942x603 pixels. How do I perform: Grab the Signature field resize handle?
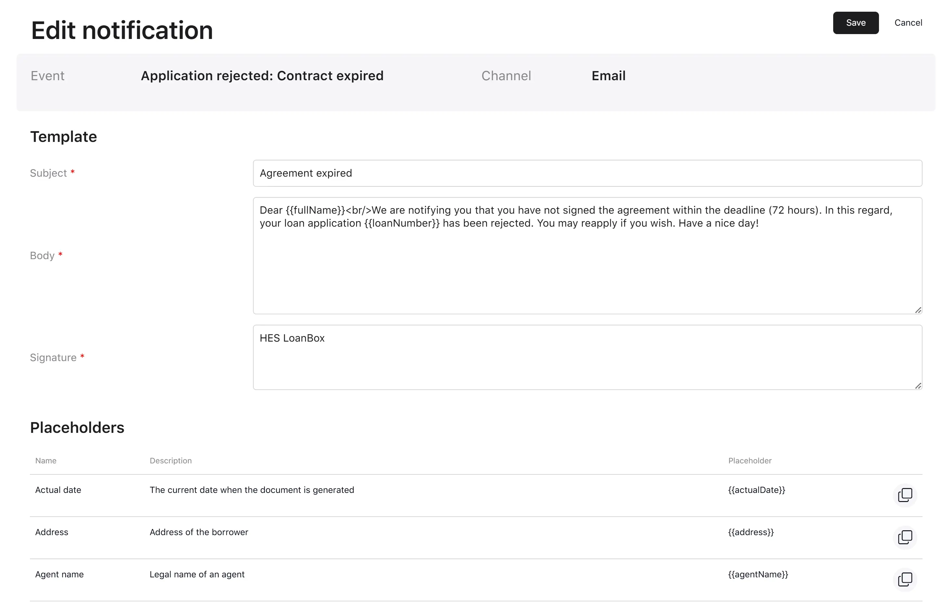coord(918,386)
